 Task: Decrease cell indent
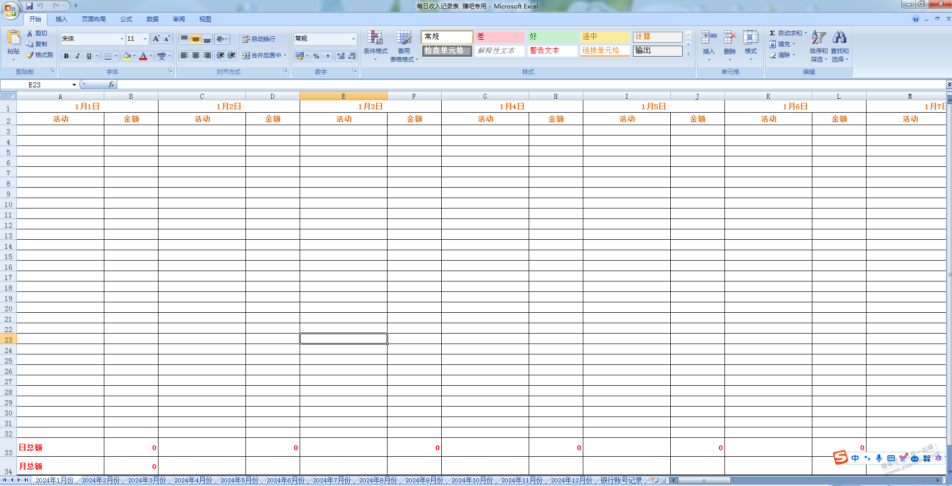(220, 56)
